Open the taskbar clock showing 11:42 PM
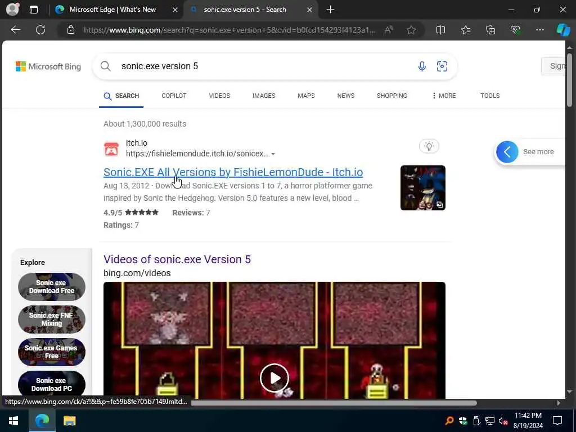576x432 pixels. click(528, 421)
